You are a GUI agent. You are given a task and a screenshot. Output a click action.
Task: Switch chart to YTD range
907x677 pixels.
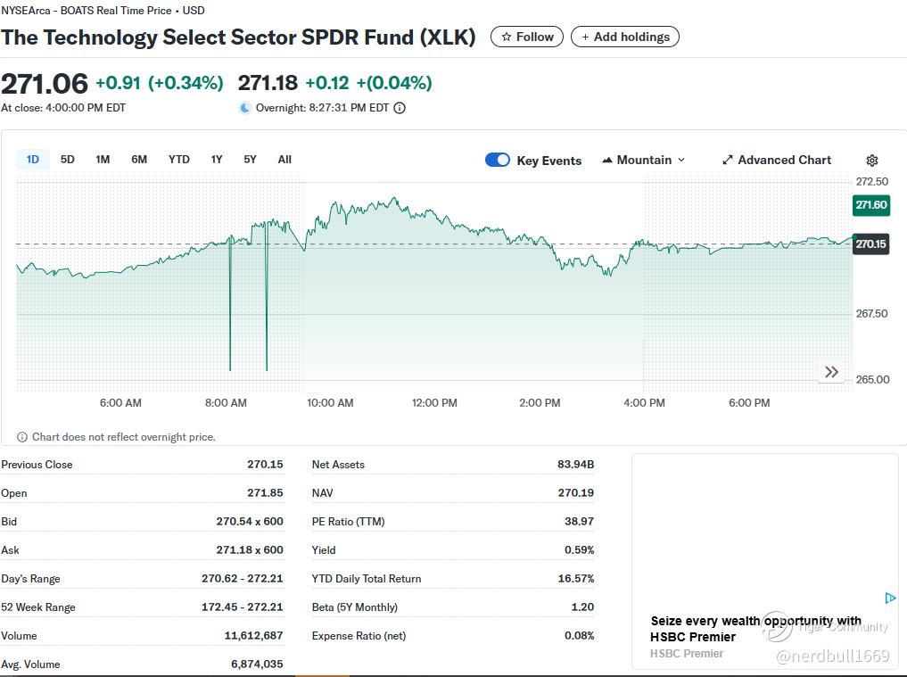tap(179, 160)
